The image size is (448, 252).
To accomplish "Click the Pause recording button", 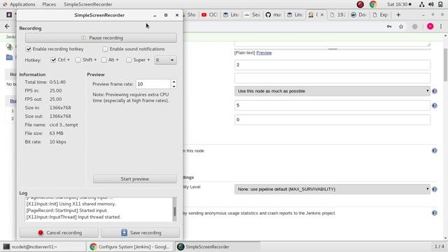I will pyautogui.click(x=101, y=38).
